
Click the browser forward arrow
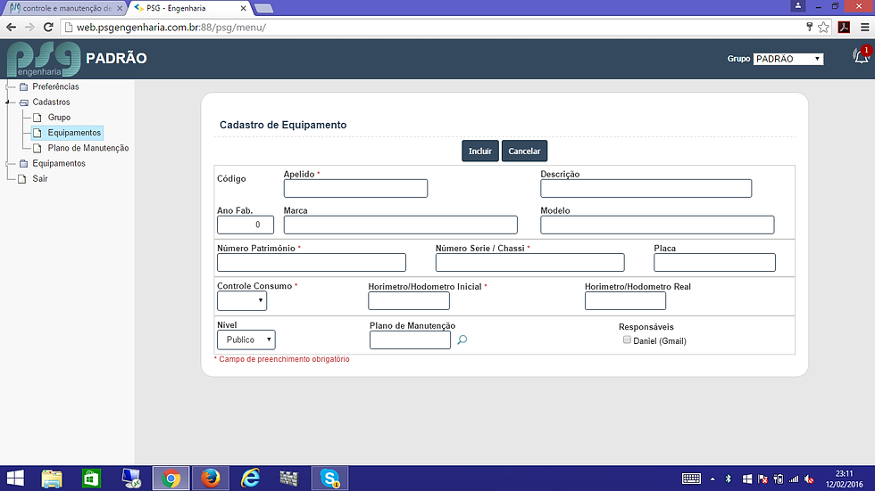[x=29, y=28]
